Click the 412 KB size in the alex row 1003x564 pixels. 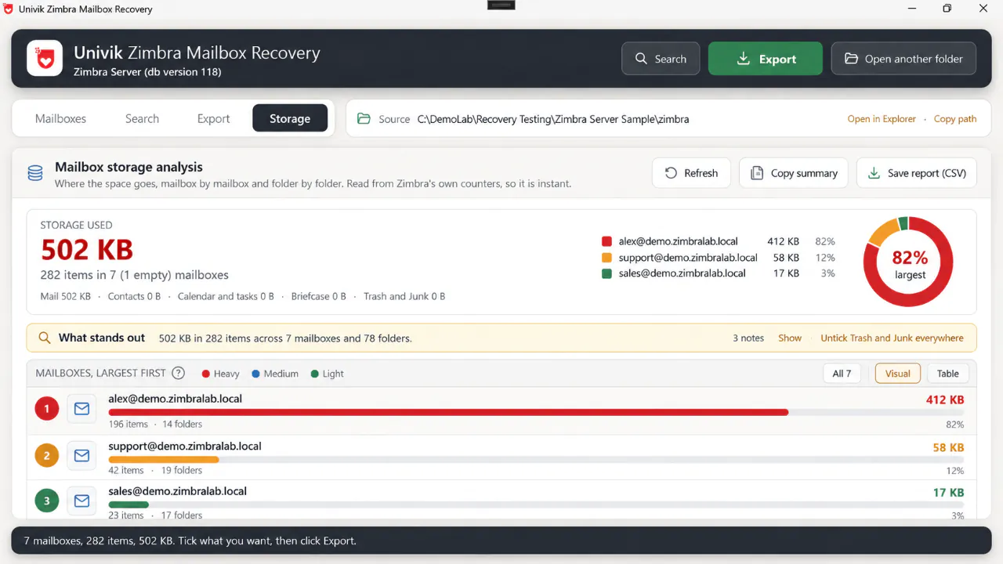945,399
